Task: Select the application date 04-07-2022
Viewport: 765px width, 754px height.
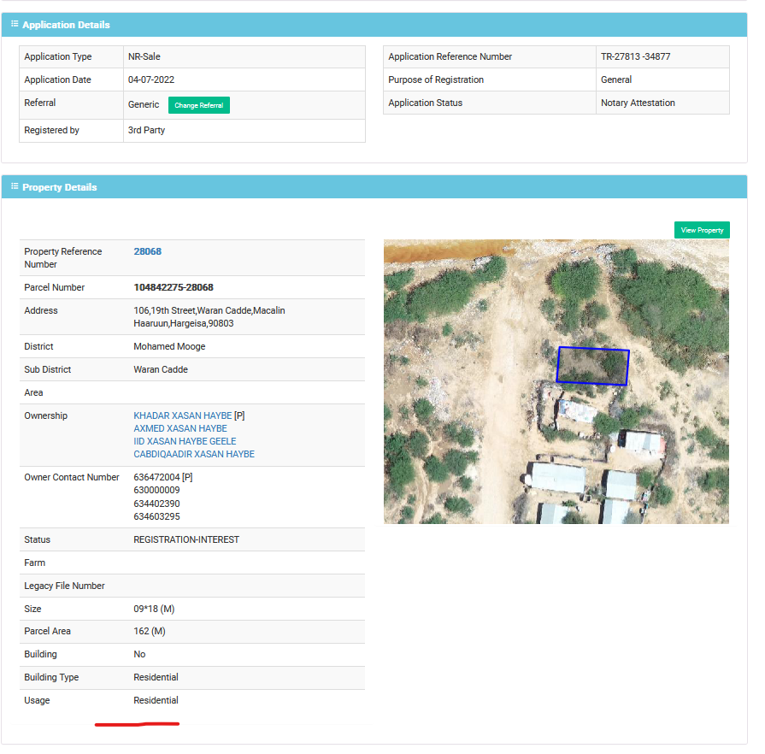Action: point(150,80)
